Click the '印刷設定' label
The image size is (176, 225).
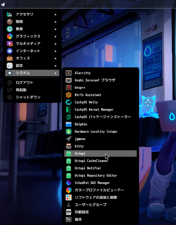point(82,212)
